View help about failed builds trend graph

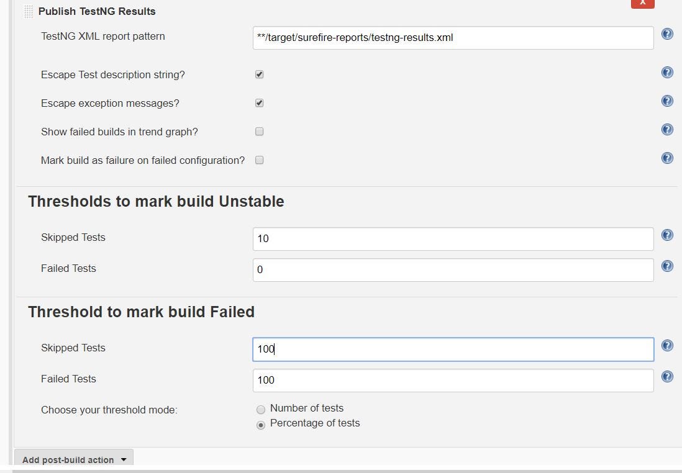(667, 129)
